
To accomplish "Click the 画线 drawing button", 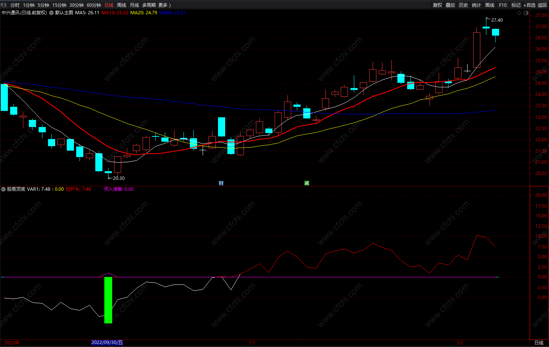I will (490, 5).
